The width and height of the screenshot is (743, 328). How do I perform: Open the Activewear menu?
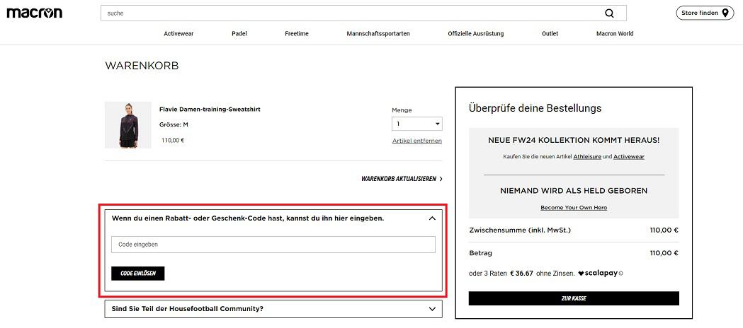coord(178,33)
